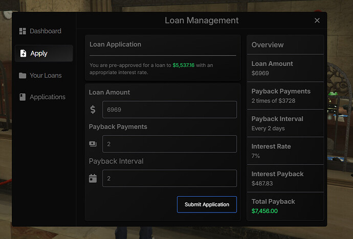Close the Loan Management window

[x=317, y=20]
